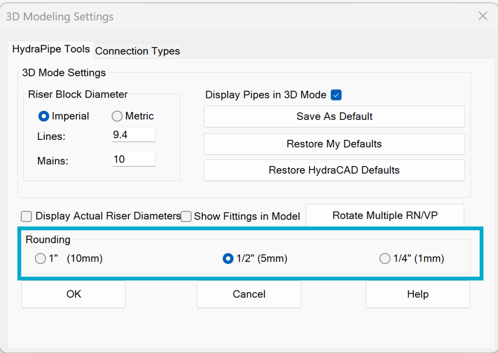
Task: Enable Display Actual Riser Diameters checkbox
Action: (26, 216)
